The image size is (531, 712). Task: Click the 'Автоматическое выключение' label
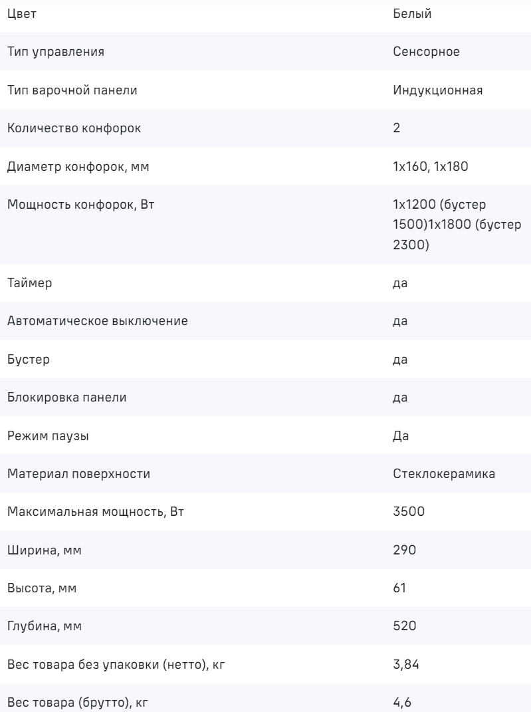point(97,321)
